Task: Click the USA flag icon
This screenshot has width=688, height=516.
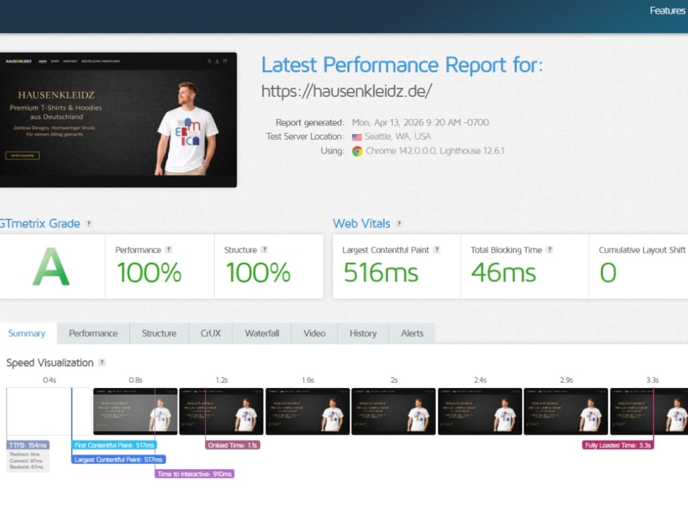Action: click(356, 138)
